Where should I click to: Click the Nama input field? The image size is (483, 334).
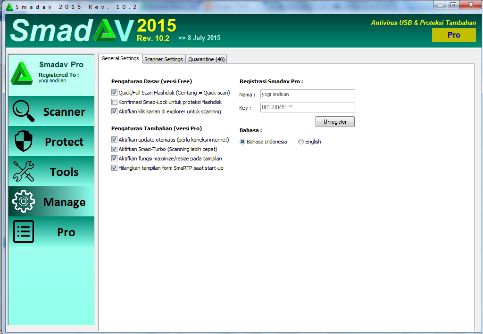coord(308,95)
